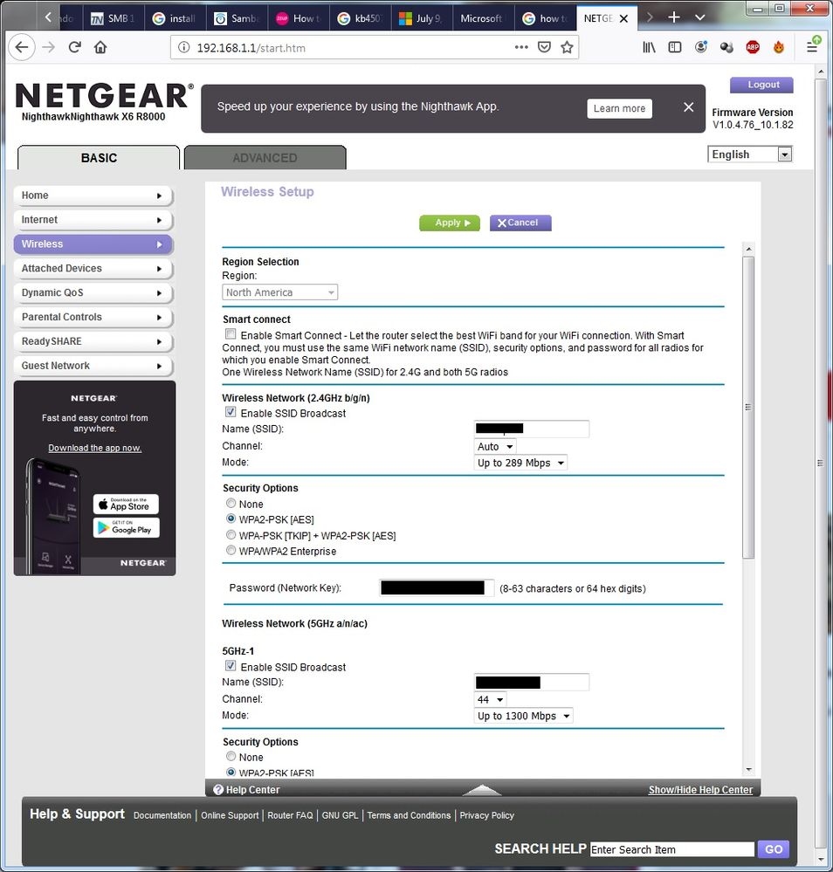The width and height of the screenshot is (833, 872).
Task: Switch to the ADVANCED tab
Action: [x=265, y=158]
